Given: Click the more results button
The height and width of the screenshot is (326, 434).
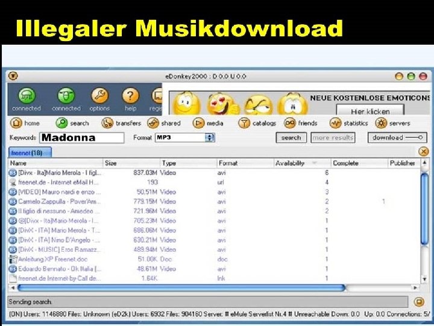Looking at the screenshot, I should click(x=333, y=138).
